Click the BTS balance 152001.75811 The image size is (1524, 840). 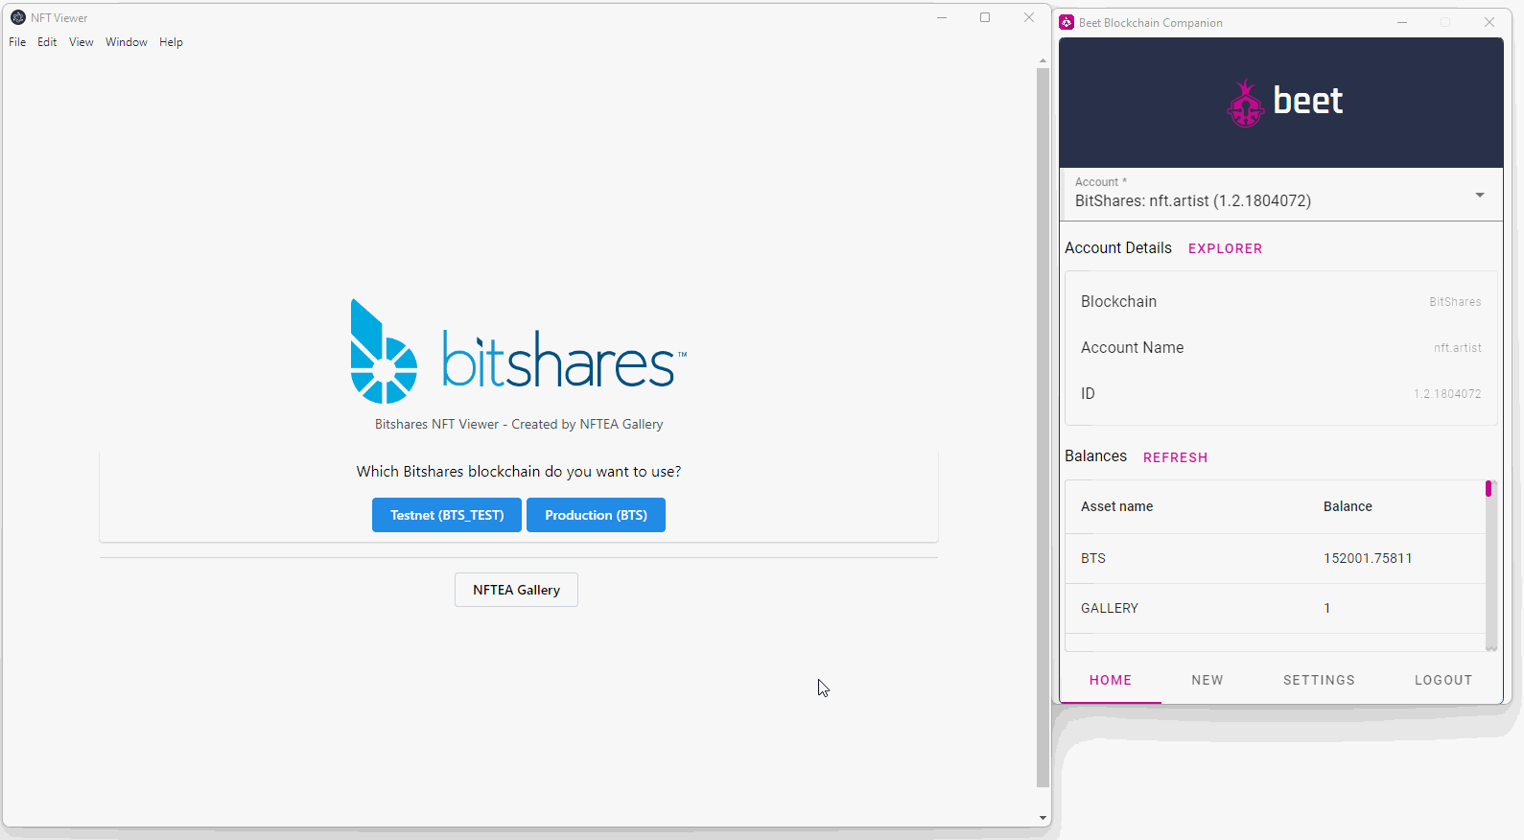[1368, 558]
